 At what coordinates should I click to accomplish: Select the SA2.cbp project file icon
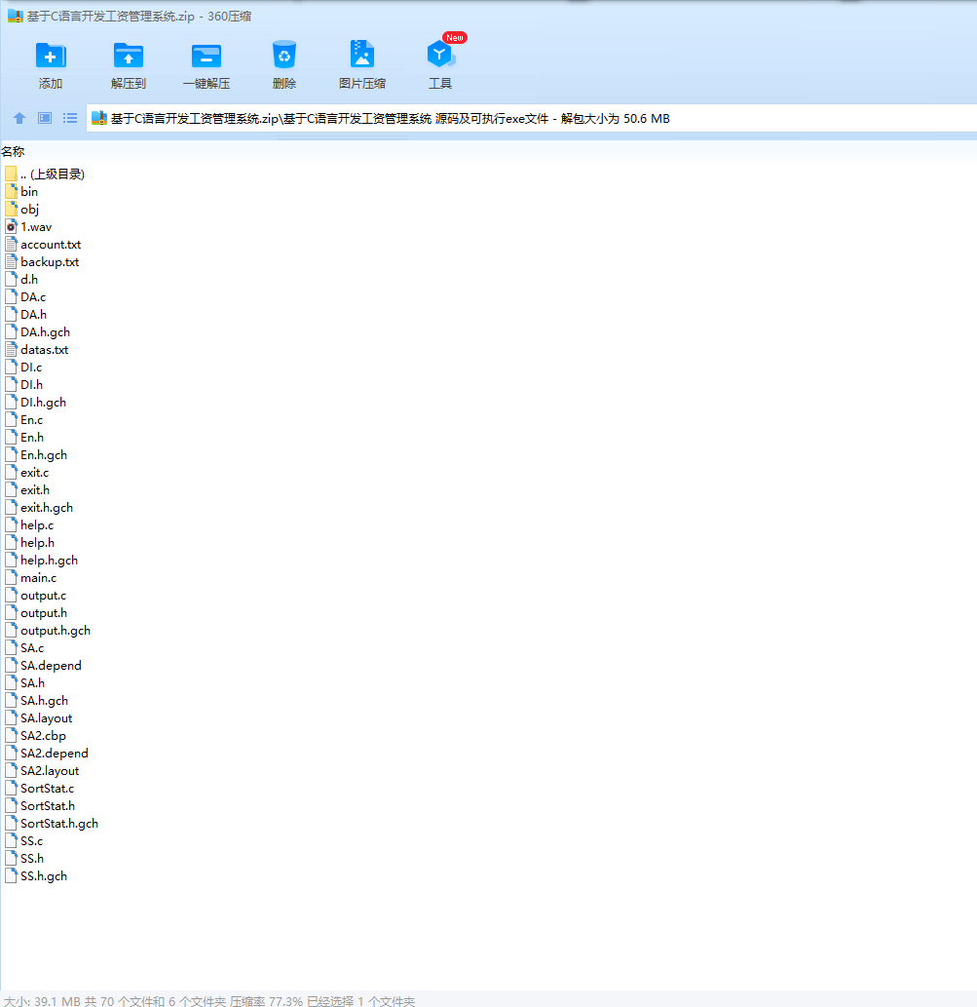(11, 735)
